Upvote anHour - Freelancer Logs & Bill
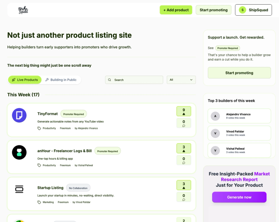The height and width of the screenshot is (222, 279). tap(184, 149)
